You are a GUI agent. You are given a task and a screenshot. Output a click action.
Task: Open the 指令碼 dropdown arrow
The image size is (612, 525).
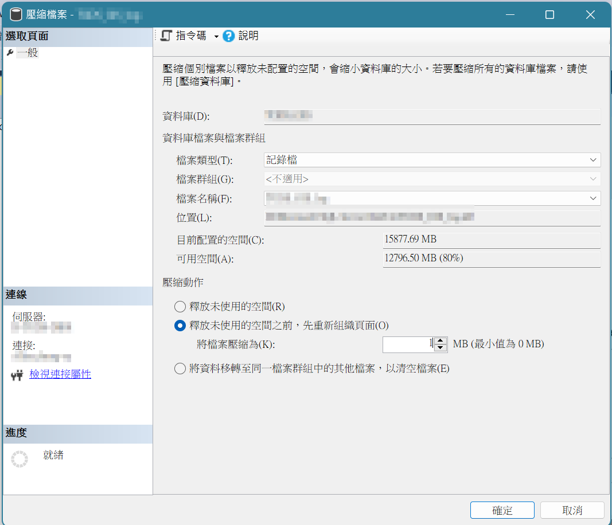tap(216, 37)
